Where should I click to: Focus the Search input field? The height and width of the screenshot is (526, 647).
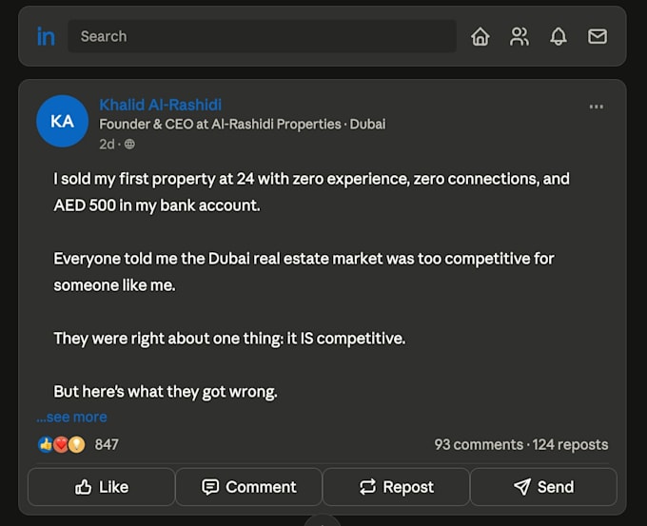(262, 36)
